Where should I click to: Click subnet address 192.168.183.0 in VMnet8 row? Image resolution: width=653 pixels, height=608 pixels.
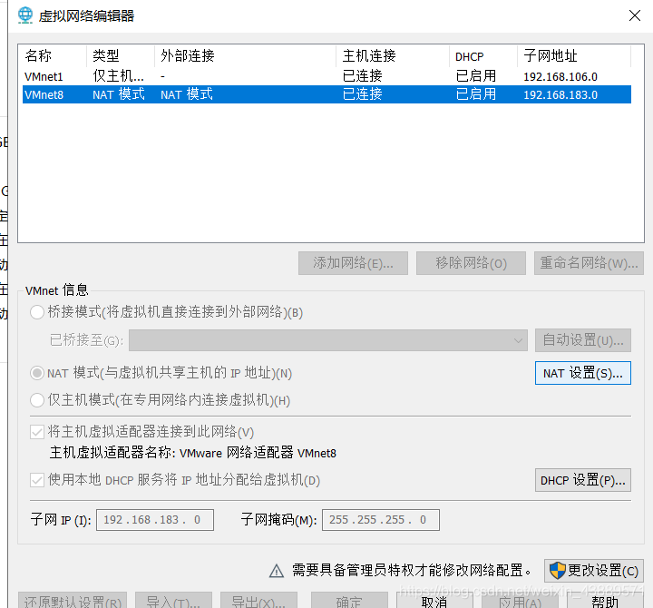point(560,94)
